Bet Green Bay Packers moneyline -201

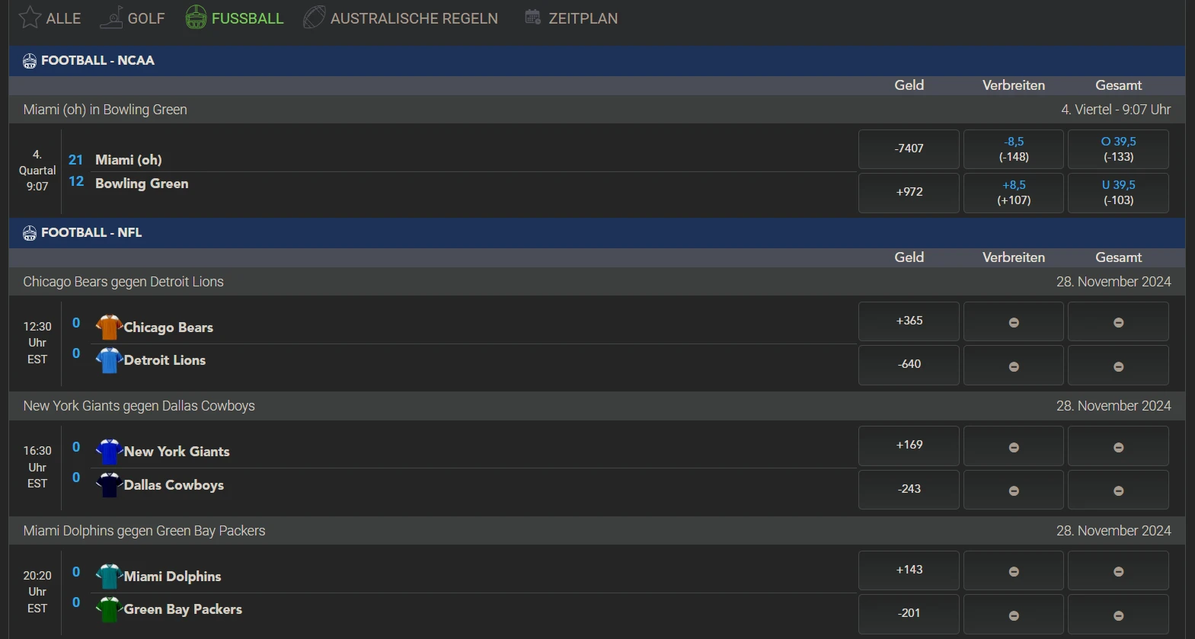[x=909, y=614]
